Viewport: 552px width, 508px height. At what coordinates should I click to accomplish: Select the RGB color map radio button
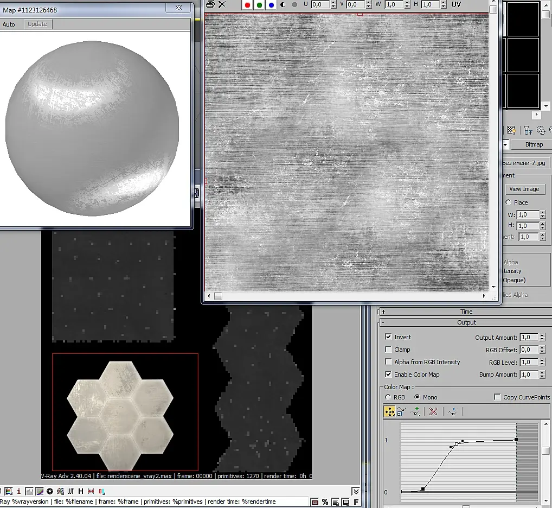[x=388, y=397]
